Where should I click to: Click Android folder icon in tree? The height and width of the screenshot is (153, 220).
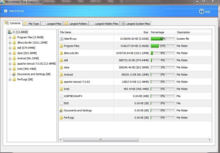pyautogui.click(x=14, y=59)
